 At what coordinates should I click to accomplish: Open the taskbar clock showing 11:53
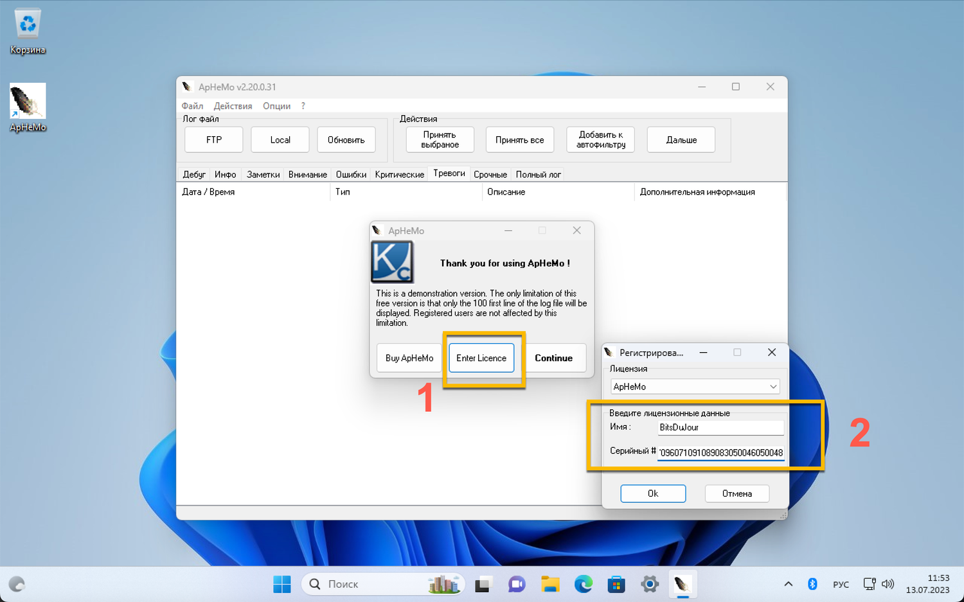tap(927, 584)
